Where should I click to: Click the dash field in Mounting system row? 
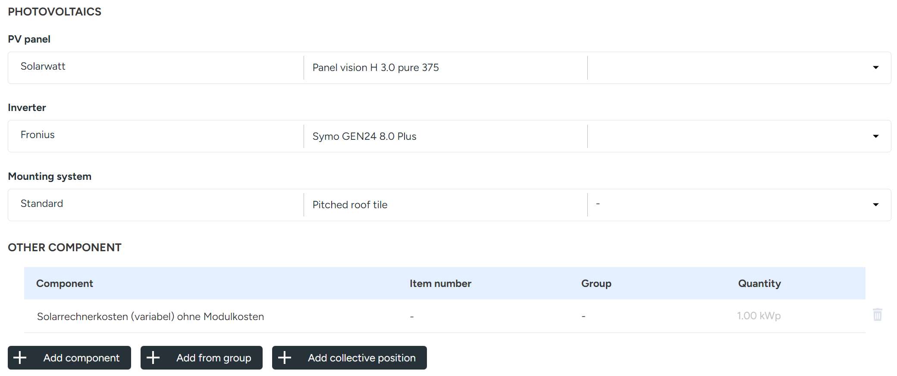729,204
